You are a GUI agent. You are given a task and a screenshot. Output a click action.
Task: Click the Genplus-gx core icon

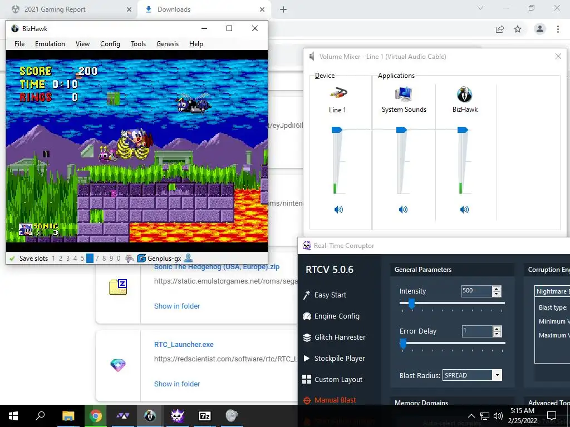141,259
